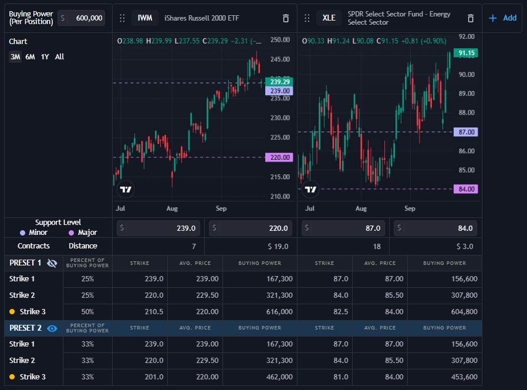Click the 220.00 price label on IWM chart
Image resolution: width=527 pixels, height=390 pixels.
pos(279,157)
